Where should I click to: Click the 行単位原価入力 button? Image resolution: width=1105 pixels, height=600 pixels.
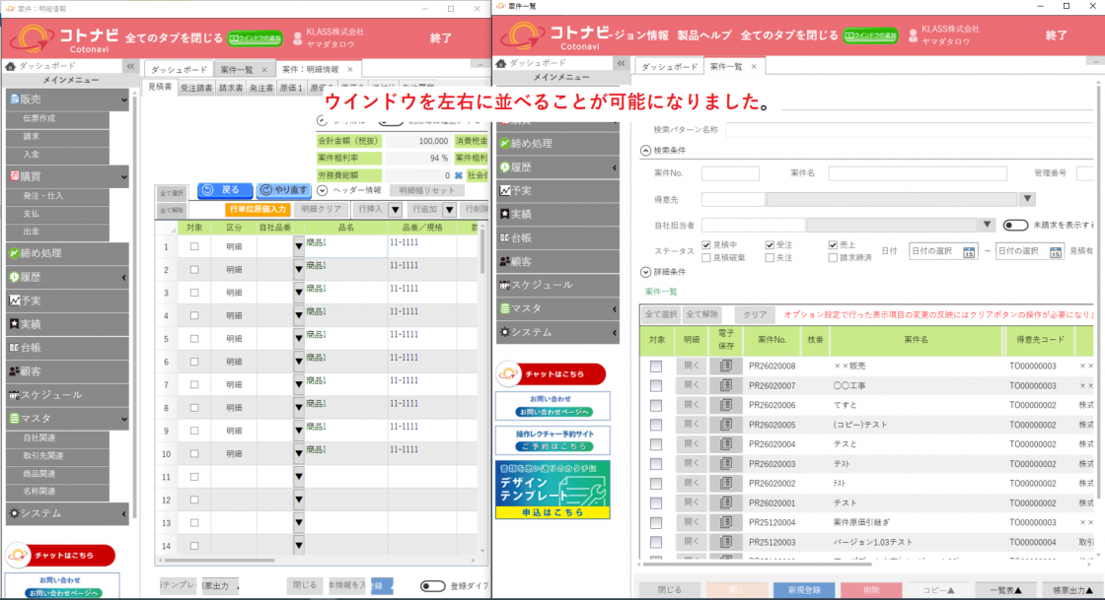pos(258,209)
